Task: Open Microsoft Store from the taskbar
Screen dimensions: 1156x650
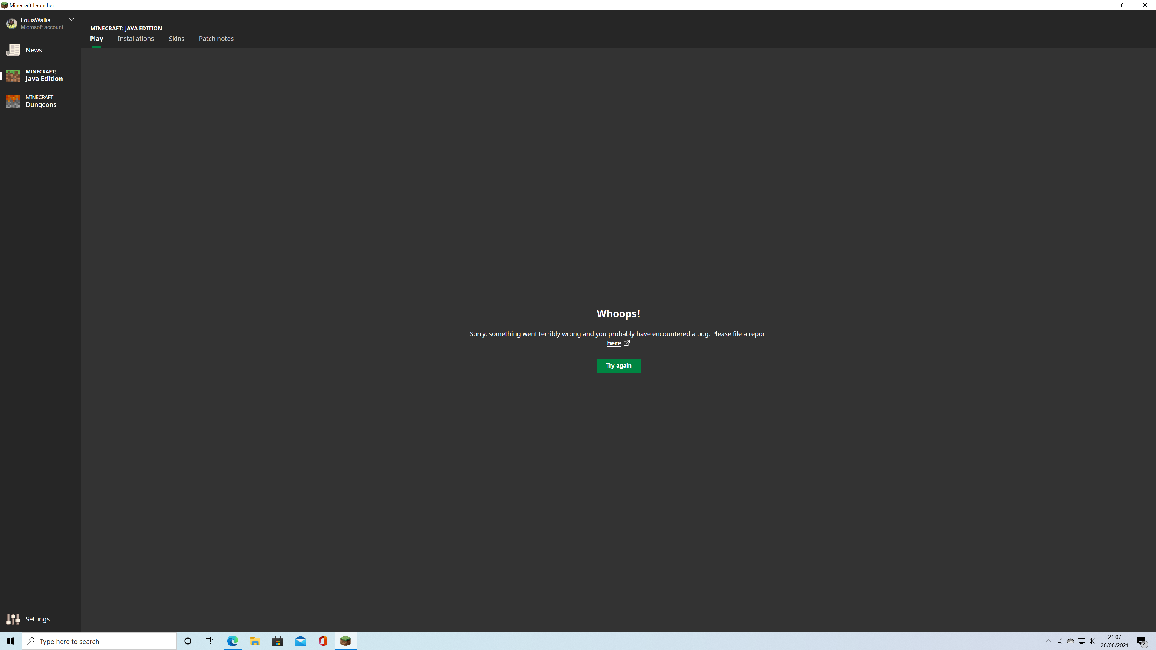Action: click(x=277, y=641)
